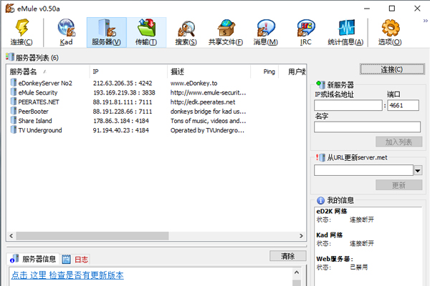Open Shared Files (共享文件) view
Viewport: 430px width, 286px height.
[x=226, y=32]
